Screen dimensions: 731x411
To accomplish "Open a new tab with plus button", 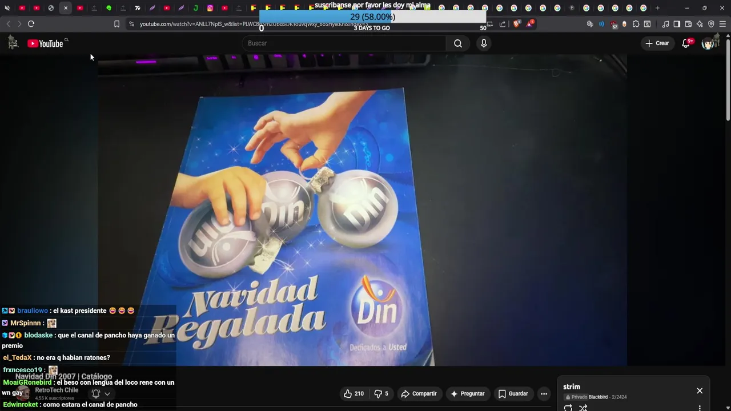I will 657,8.
